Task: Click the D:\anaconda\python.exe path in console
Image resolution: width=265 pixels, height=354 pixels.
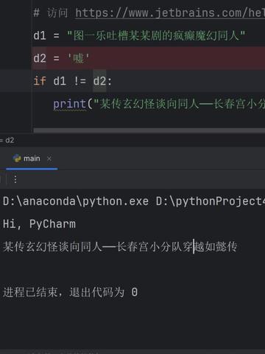Action: pyautogui.click(x=76, y=201)
